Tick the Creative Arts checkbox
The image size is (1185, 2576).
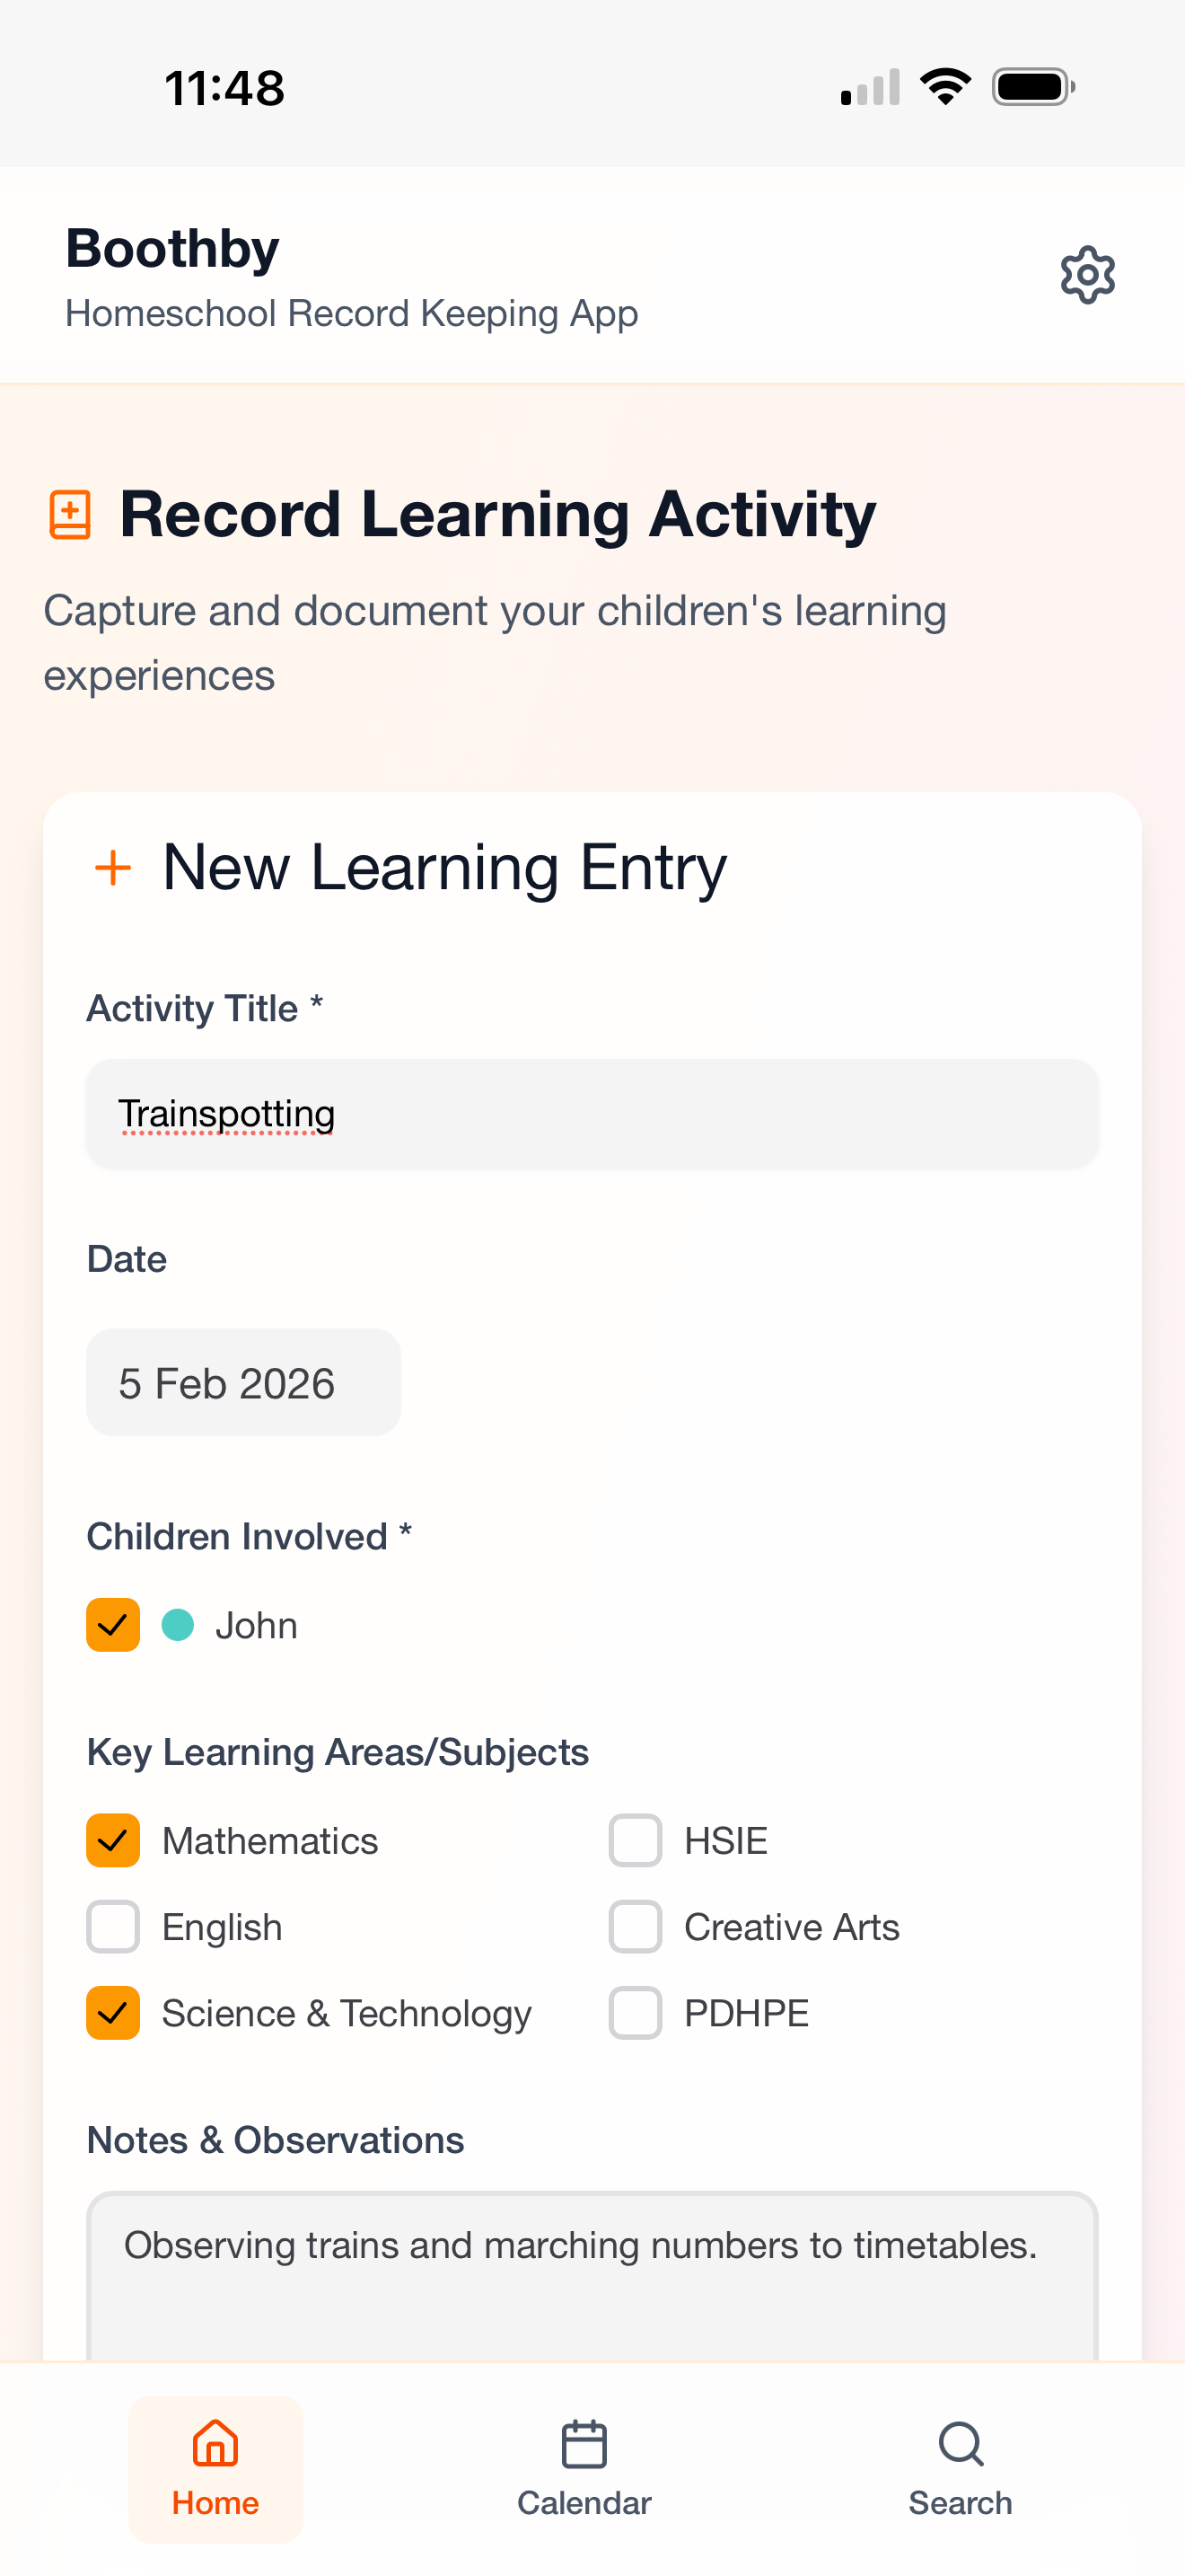tap(636, 1926)
